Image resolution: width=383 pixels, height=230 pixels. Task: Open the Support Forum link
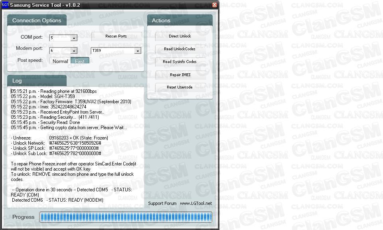click(162, 203)
